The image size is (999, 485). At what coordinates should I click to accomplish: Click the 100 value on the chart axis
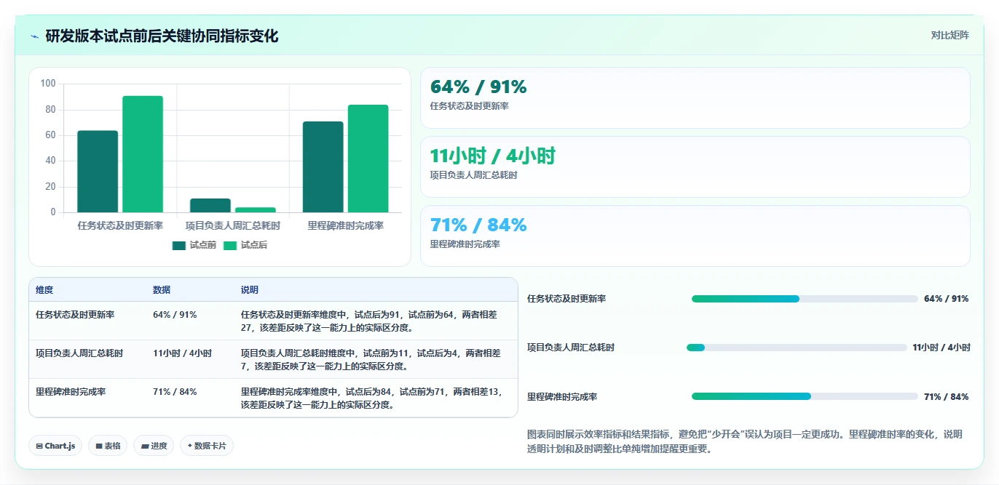pyautogui.click(x=48, y=84)
